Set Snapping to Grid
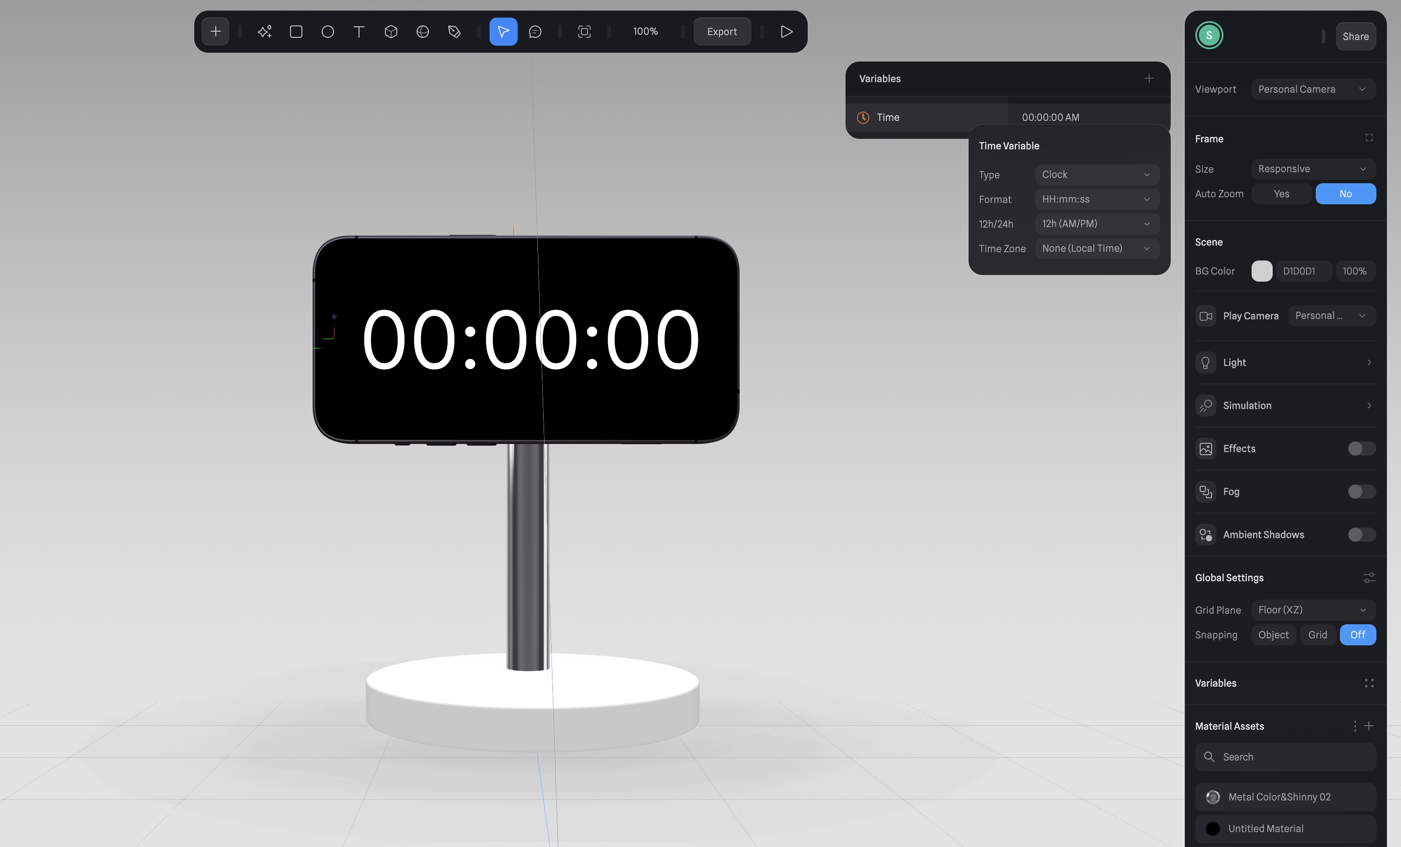This screenshot has width=1401, height=847. [x=1317, y=635]
